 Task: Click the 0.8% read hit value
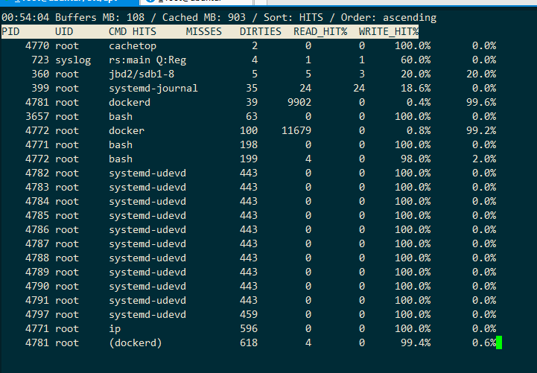419,131
